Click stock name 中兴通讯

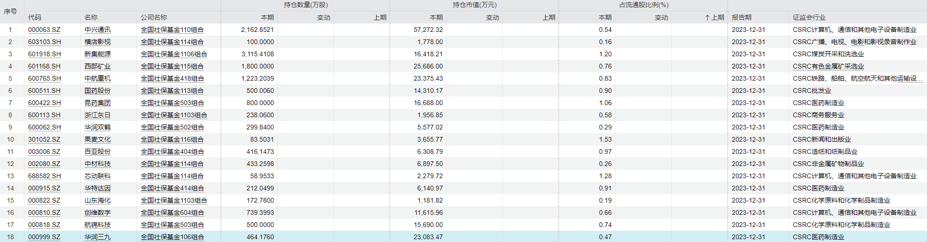click(98, 30)
